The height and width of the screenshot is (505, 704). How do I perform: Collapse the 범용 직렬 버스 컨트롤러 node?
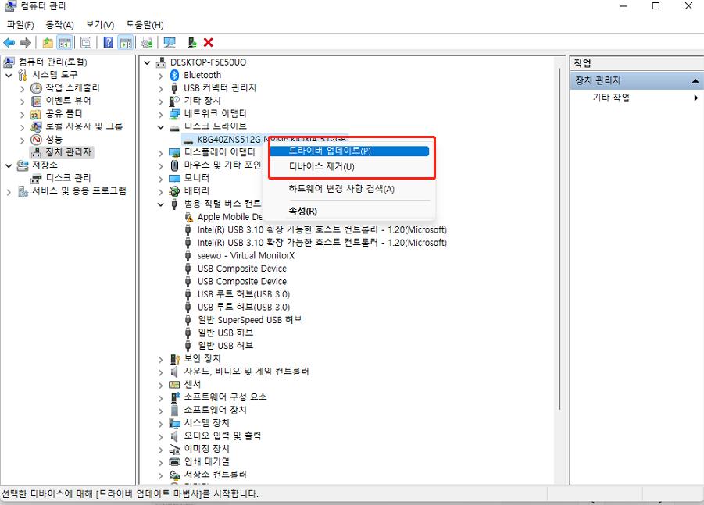click(160, 204)
